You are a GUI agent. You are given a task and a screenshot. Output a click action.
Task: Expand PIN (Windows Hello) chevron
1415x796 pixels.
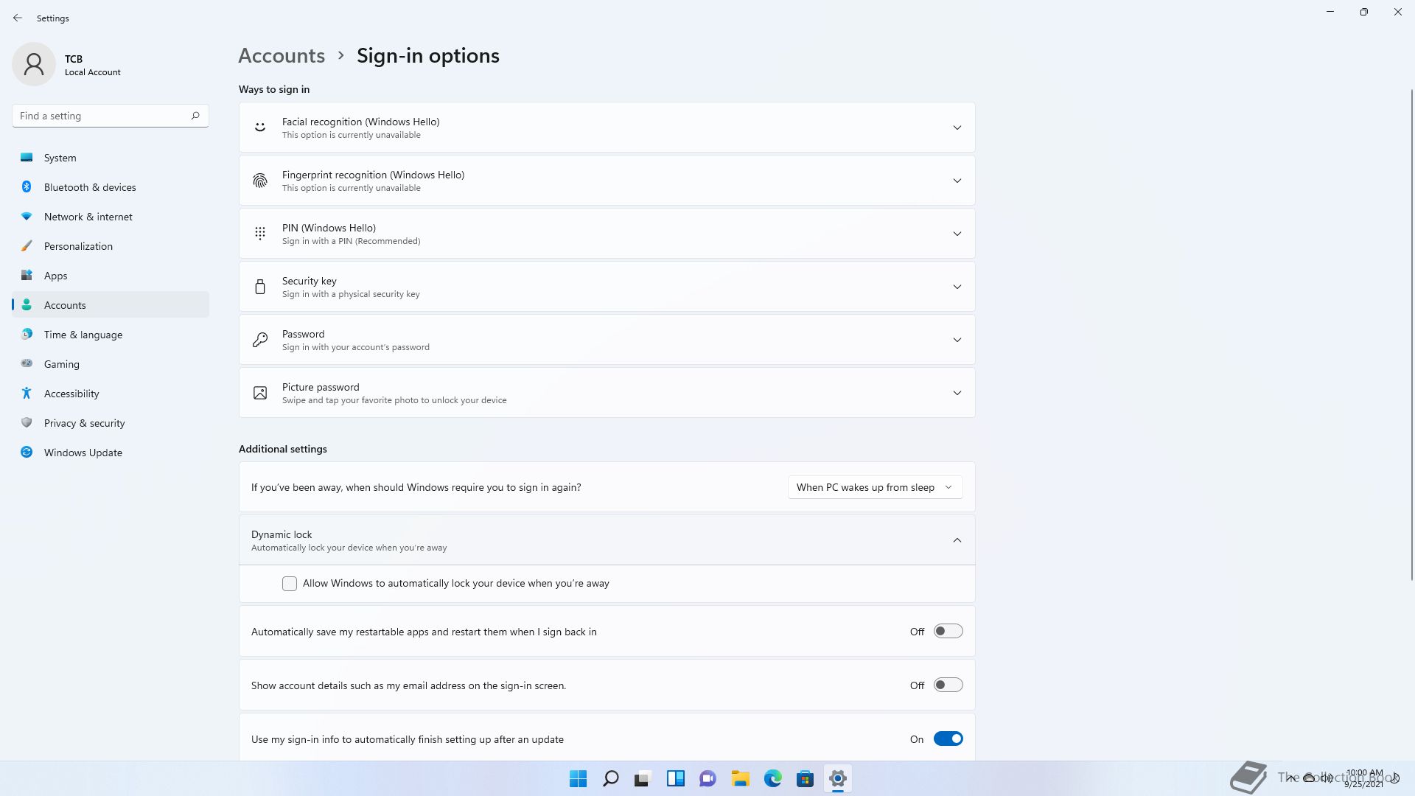coord(957,234)
